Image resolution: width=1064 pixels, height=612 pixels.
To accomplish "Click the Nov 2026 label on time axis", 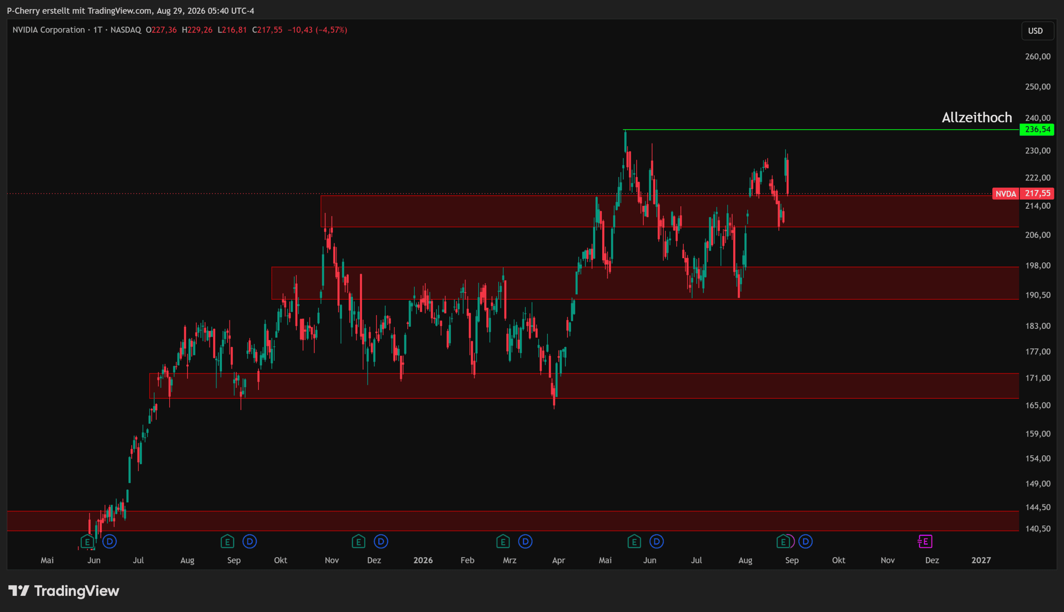I will pyautogui.click(x=888, y=560).
